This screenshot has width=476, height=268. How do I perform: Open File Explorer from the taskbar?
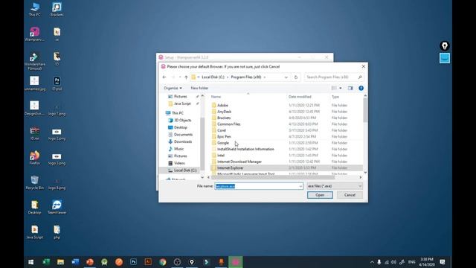60,262
